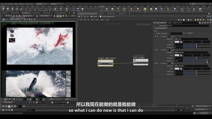Select the Font shelf tool
This screenshot has height=119, width=212.
pyautogui.click(x=61, y=10)
